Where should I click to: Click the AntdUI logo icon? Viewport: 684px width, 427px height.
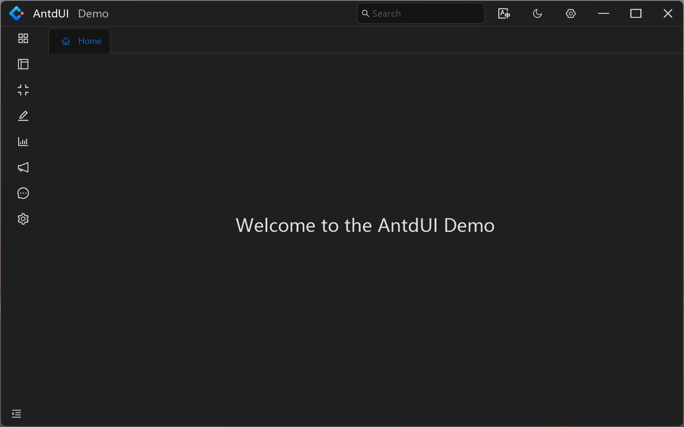[16, 14]
